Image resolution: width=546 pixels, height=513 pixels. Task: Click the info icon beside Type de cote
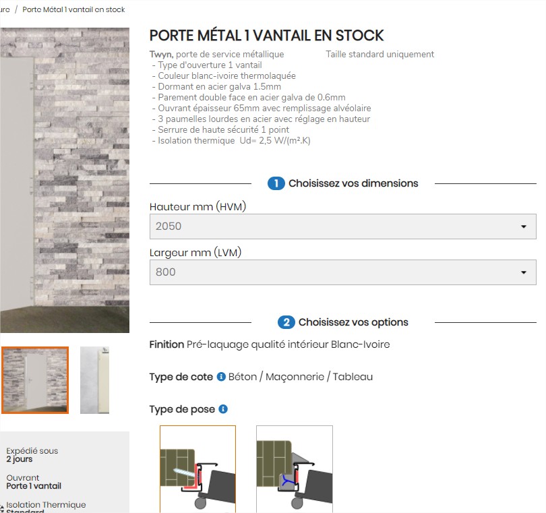tap(221, 376)
